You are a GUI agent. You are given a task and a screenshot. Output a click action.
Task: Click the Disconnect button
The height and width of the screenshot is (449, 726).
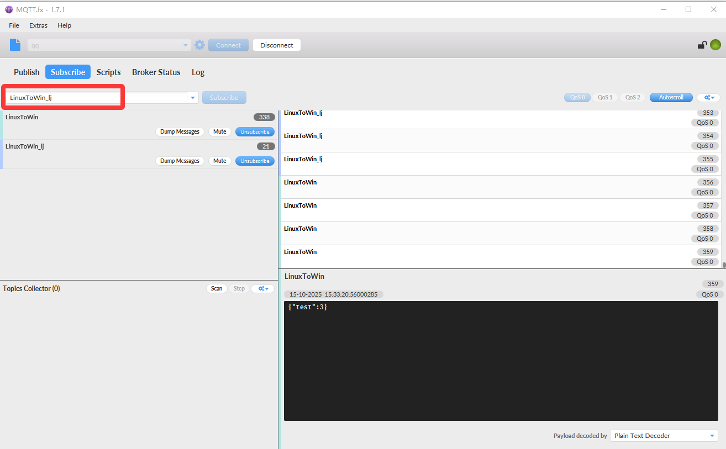277,45
